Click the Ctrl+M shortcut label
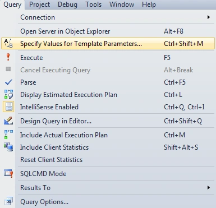This screenshot has height=208, width=216. pos(174,135)
